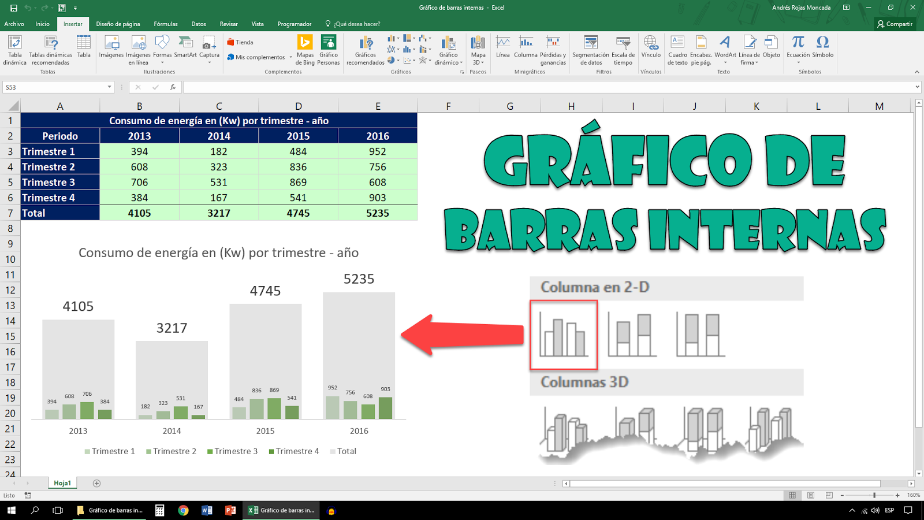Switch to the Fórmulas ribbon tab
924x520 pixels.
[165, 24]
